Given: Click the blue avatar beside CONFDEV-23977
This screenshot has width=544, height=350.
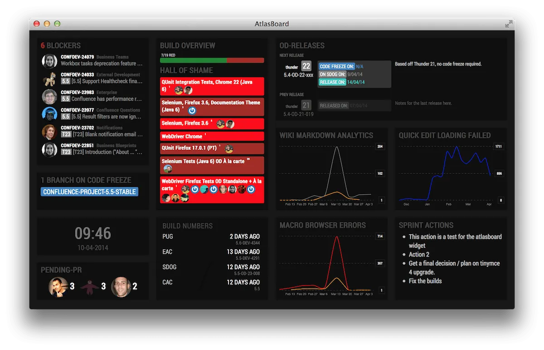Looking at the screenshot, I should point(49,114).
